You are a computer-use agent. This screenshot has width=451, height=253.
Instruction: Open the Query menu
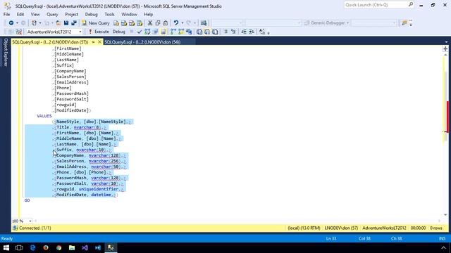click(x=52, y=14)
